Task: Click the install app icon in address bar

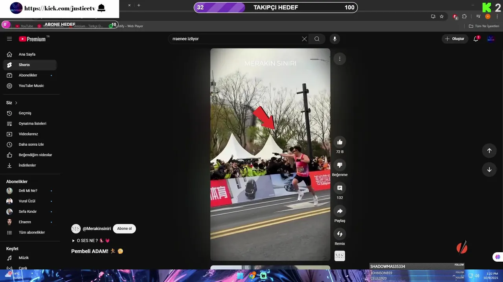Action: (x=433, y=16)
